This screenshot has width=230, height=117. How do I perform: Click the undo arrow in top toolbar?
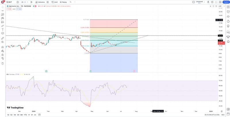71,2
